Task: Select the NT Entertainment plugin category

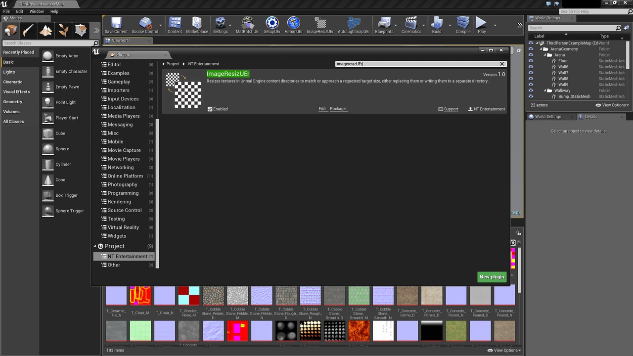Action: click(124, 256)
